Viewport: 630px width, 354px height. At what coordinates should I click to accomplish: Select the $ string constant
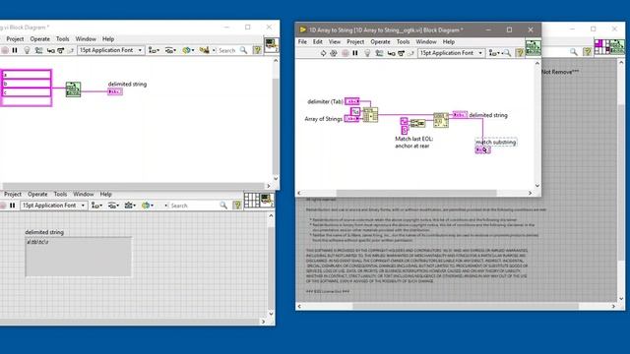pos(405,130)
